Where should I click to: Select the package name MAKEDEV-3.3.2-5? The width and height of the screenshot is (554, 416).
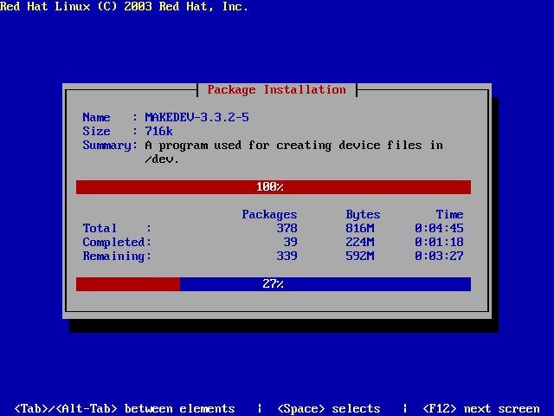pos(196,118)
